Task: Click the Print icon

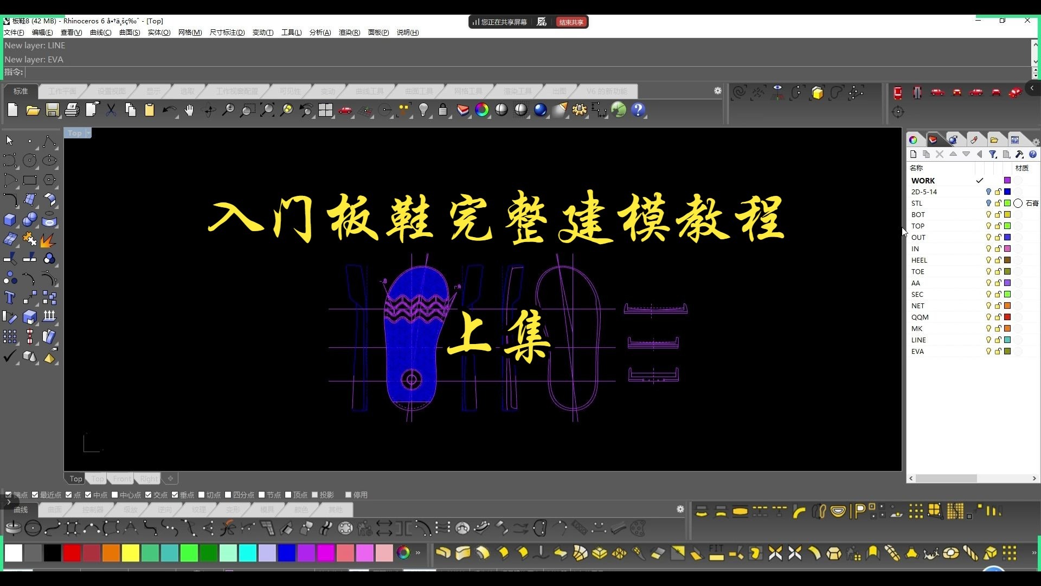Action: pyautogui.click(x=72, y=110)
